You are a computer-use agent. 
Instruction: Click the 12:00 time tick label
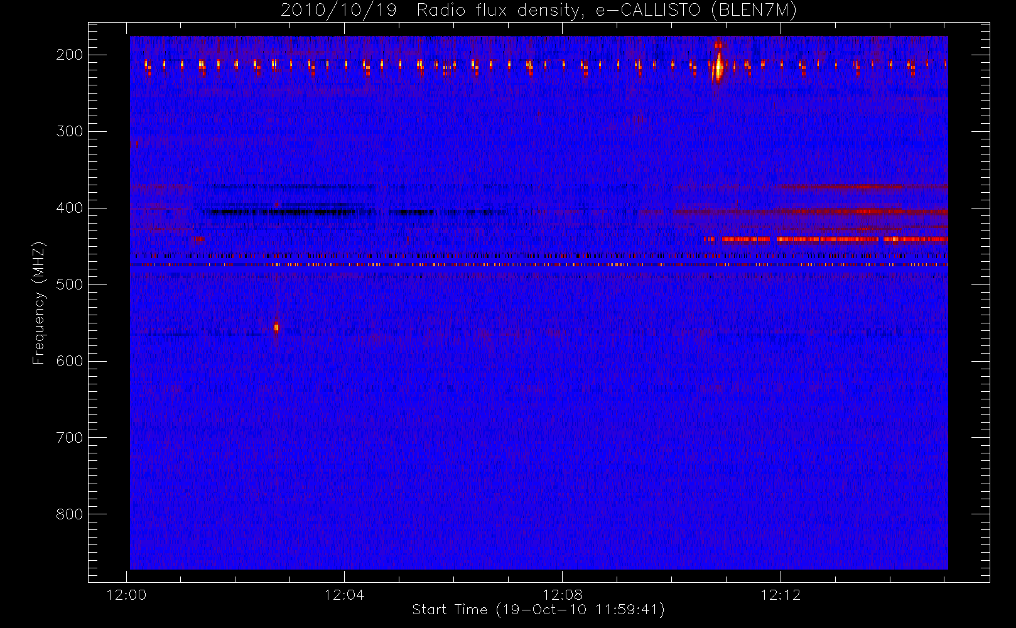point(127,595)
